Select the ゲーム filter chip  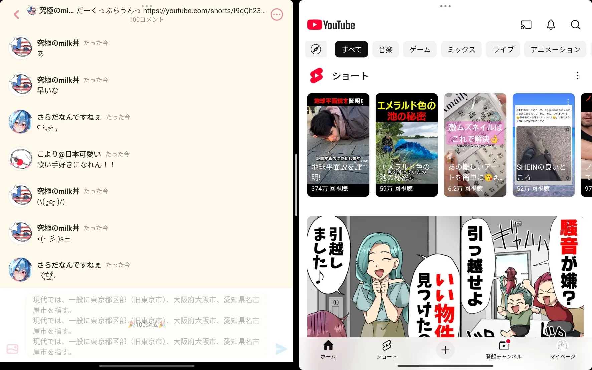pos(420,49)
